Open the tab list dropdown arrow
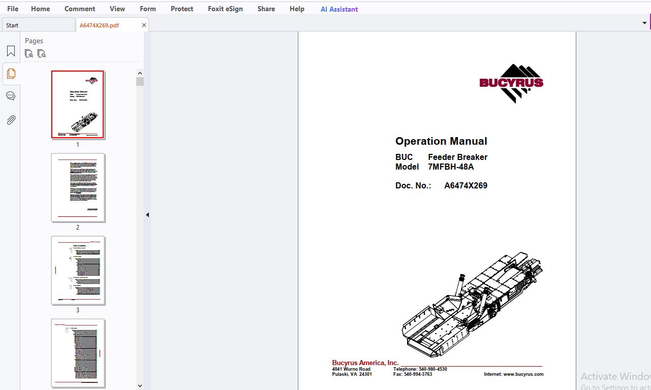The height and width of the screenshot is (390, 651). (645, 23)
